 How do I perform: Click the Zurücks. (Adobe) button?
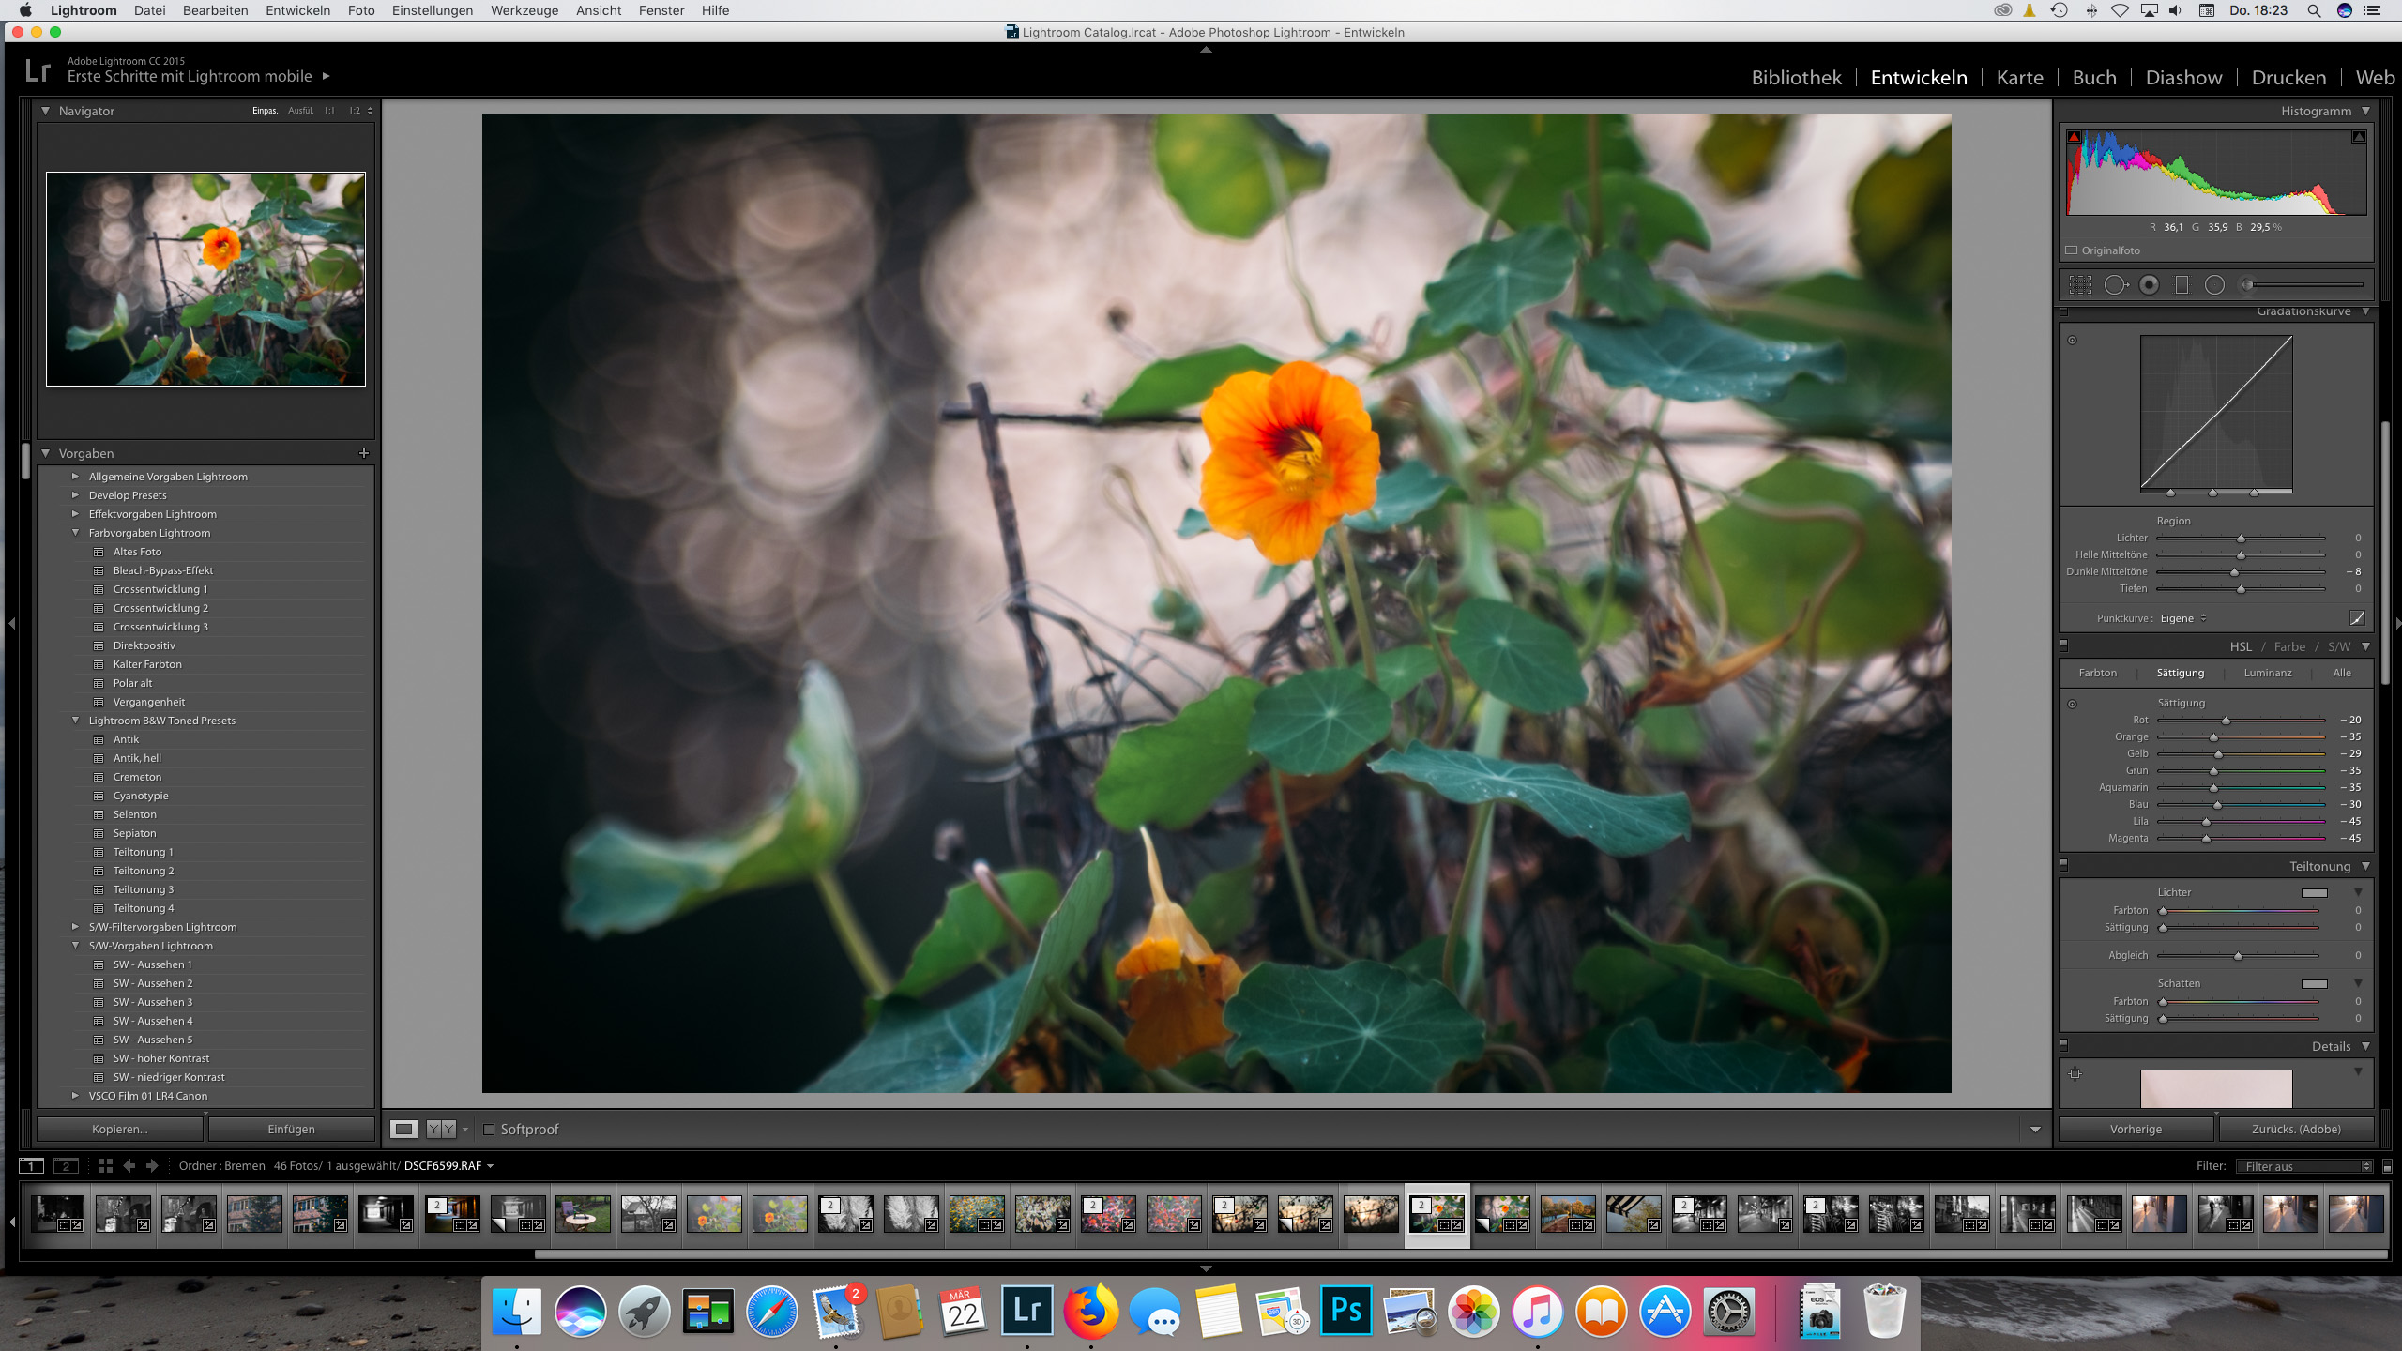tap(2295, 1130)
